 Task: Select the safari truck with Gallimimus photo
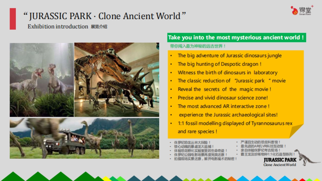click(x=84, y=138)
